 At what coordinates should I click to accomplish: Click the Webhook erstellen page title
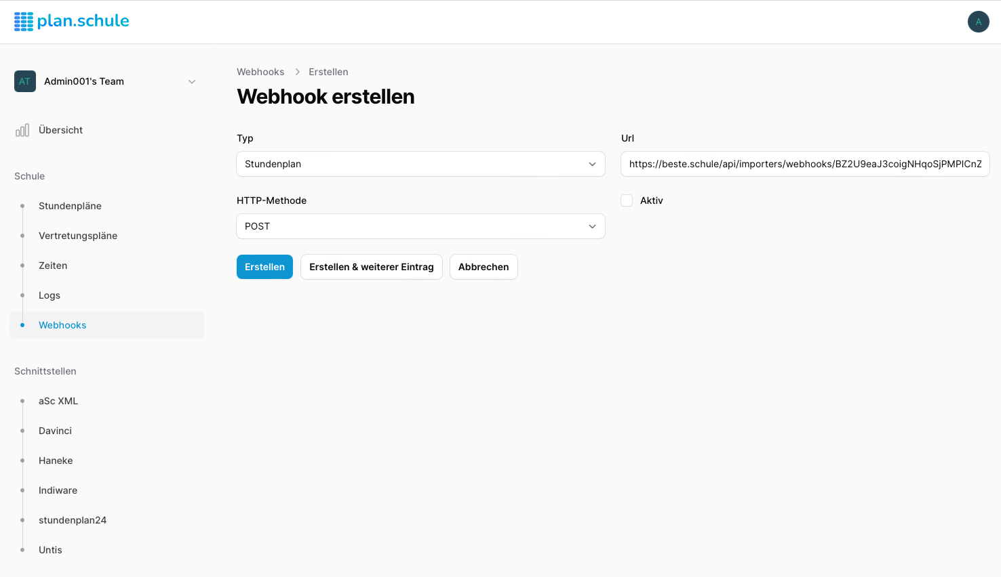click(326, 97)
